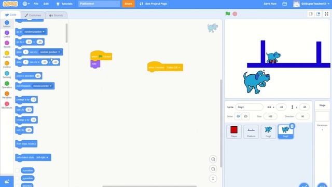Screen dimensions: 332x187
Task: Click the sprite Direction field
Action: pyautogui.click(x=302, y=116)
